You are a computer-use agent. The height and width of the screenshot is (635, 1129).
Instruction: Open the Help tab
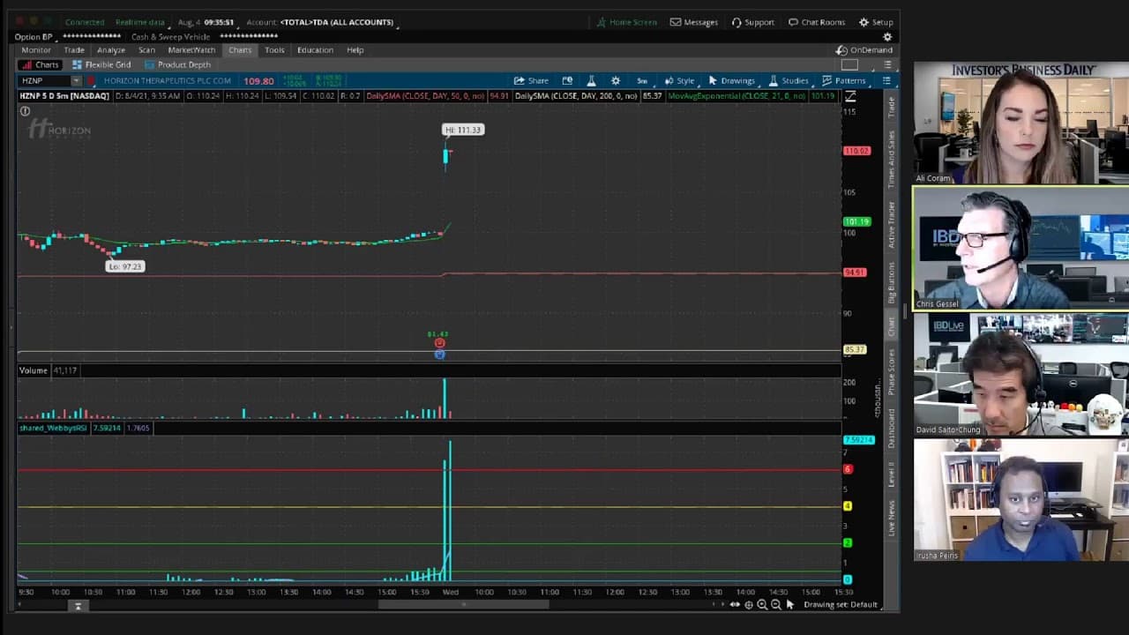click(x=355, y=50)
